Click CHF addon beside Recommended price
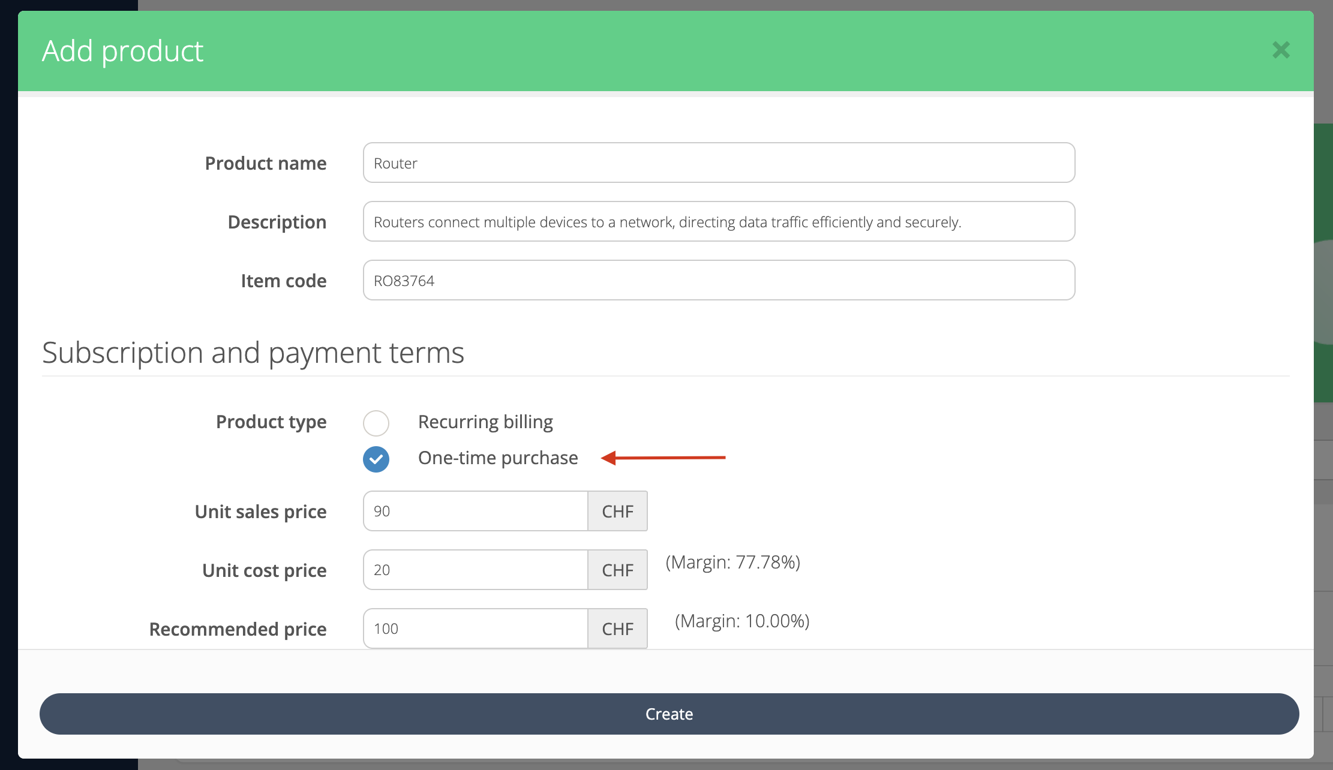The height and width of the screenshot is (770, 1333). (x=617, y=628)
